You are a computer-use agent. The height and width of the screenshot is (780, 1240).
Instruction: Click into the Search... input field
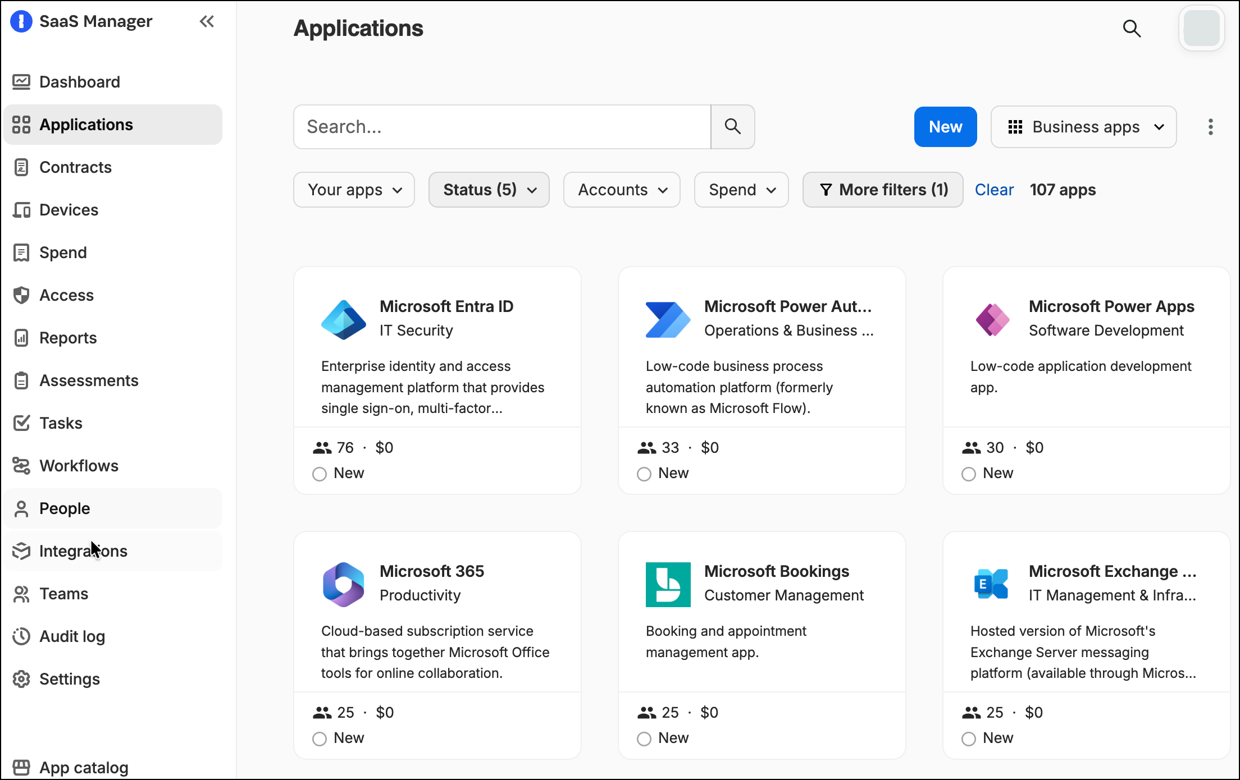(x=502, y=127)
